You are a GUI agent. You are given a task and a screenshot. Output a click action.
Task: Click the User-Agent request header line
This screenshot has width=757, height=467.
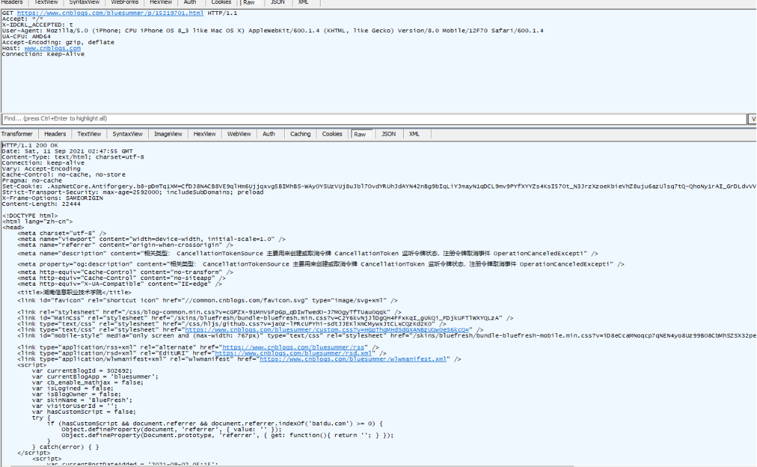(x=272, y=31)
